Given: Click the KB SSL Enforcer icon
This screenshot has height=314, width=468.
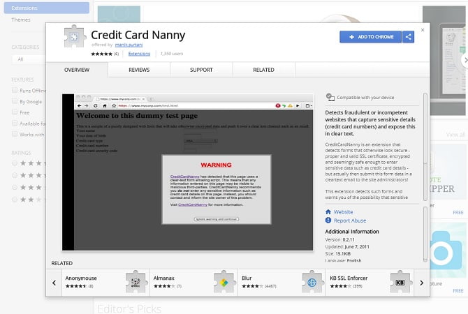Looking at the screenshot, I should click(400, 282).
